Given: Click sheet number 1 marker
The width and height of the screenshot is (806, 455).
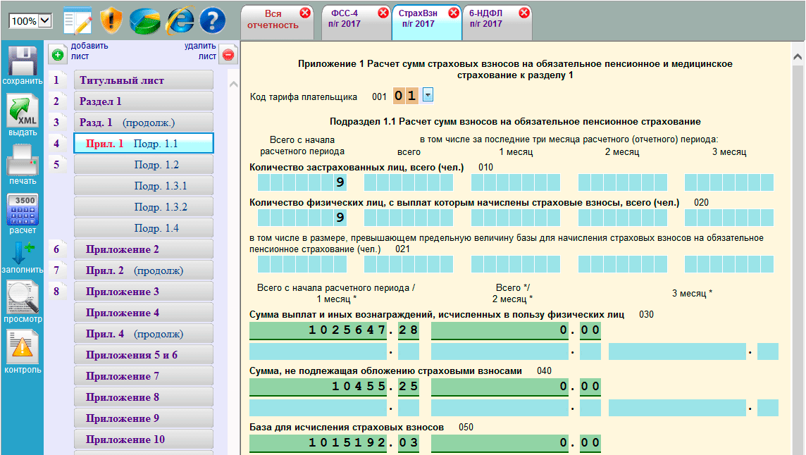Looking at the screenshot, I should point(56,80).
